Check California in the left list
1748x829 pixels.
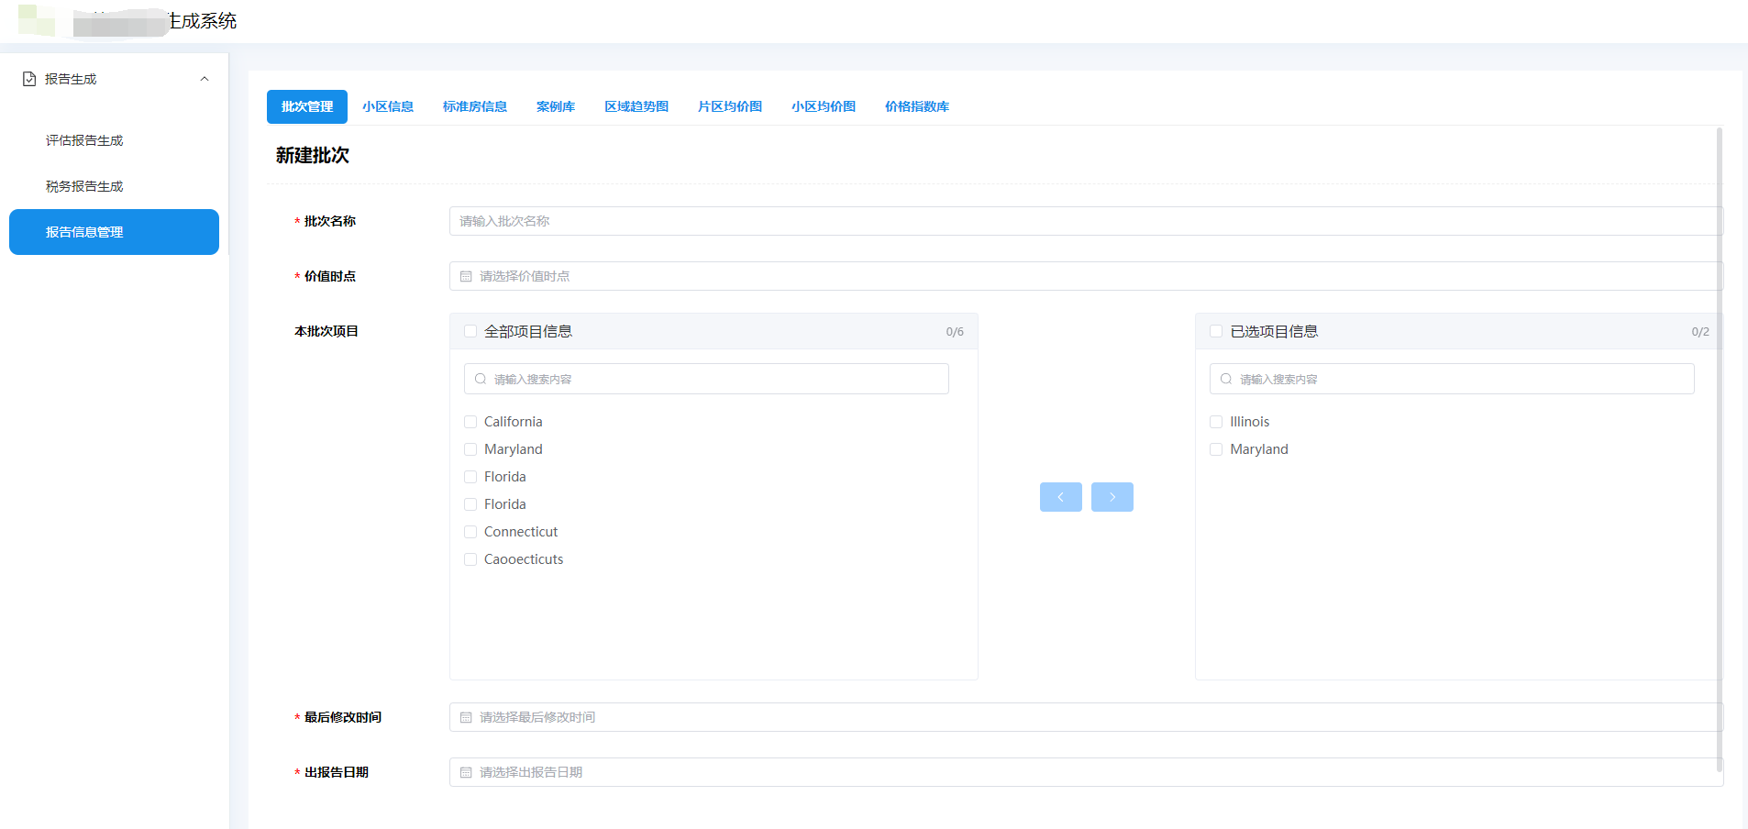(470, 422)
